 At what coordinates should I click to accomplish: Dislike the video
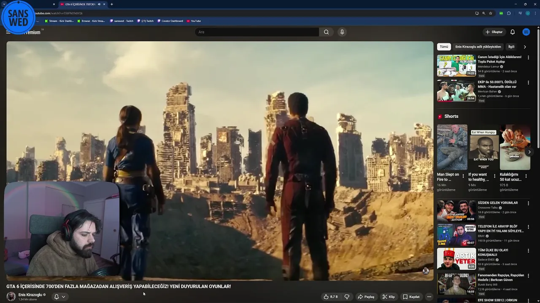click(x=347, y=297)
